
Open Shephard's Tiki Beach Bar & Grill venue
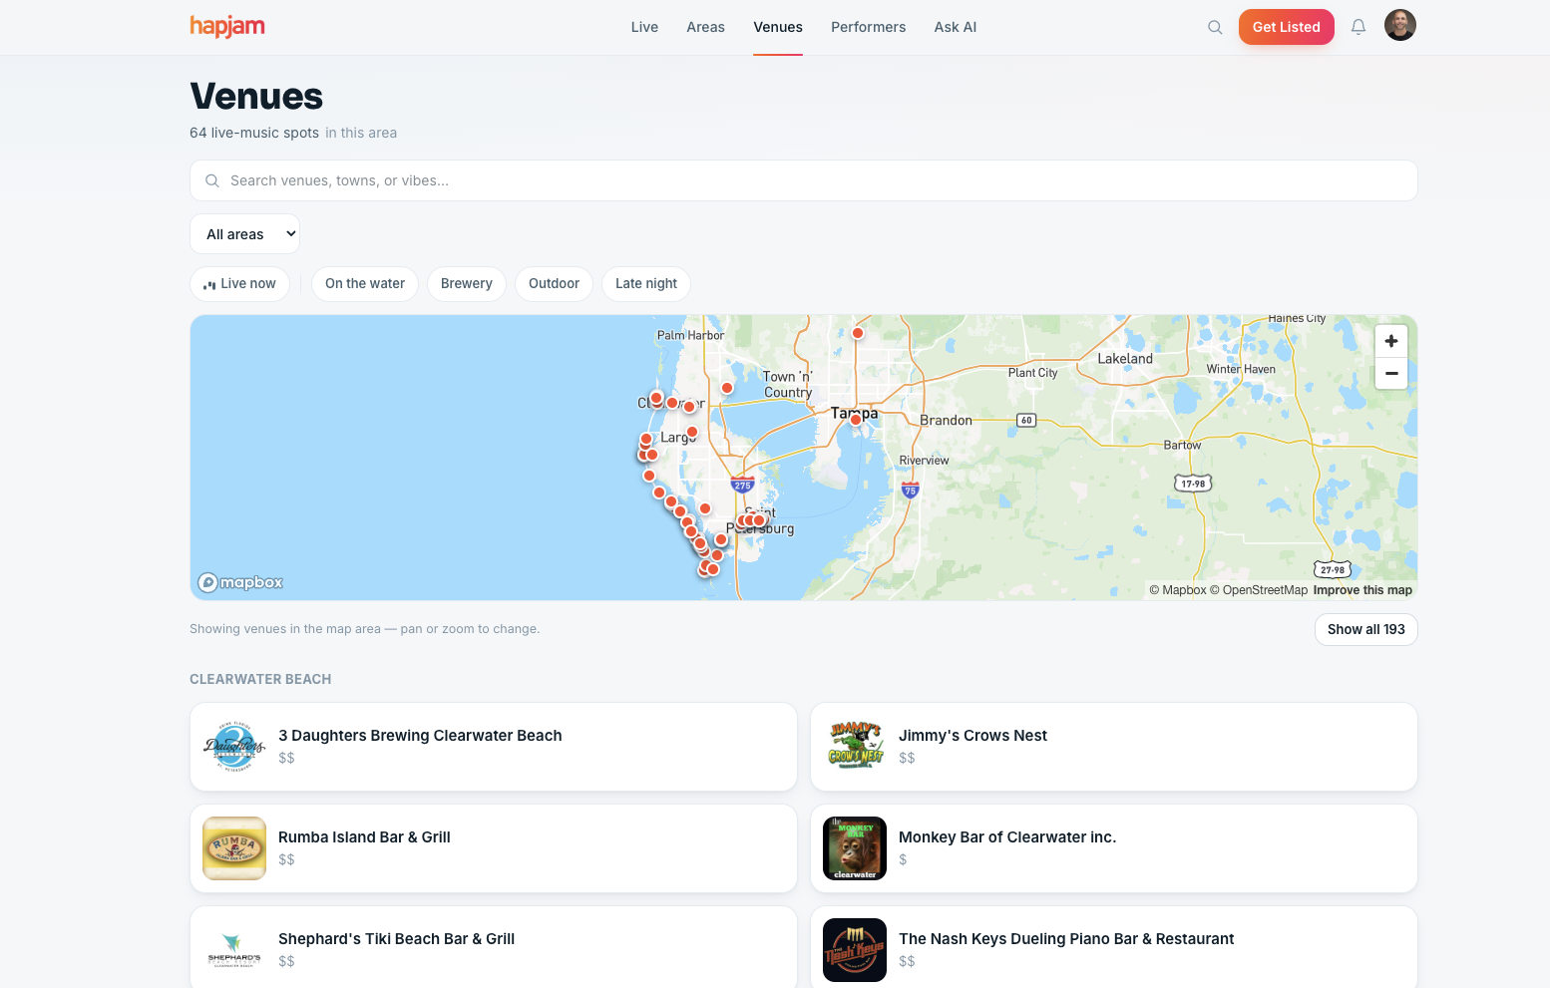[494, 947]
